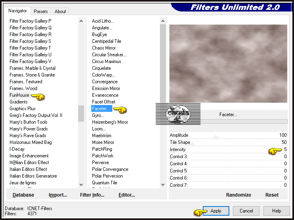
Task: Click the Cancel button
Action: (x=246, y=211)
